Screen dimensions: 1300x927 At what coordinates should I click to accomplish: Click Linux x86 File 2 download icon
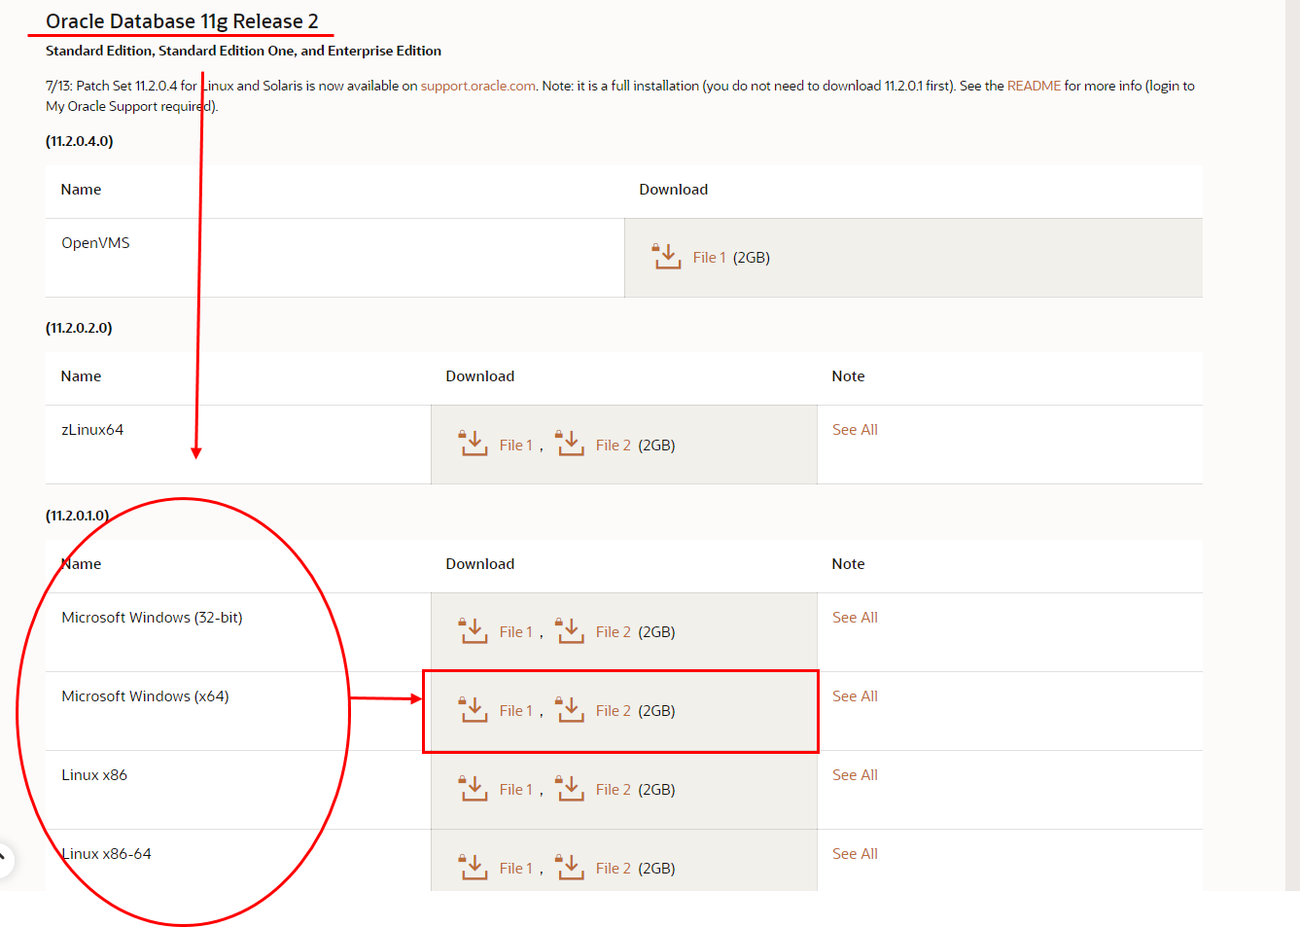coord(570,789)
